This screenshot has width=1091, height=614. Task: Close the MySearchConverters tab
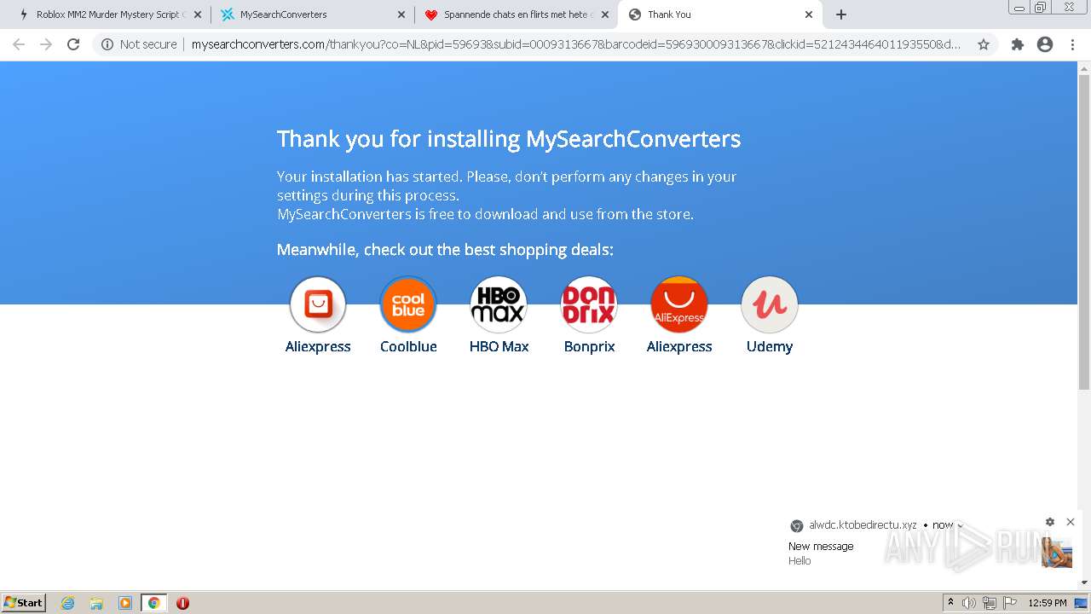pyautogui.click(x=401, y=14)
